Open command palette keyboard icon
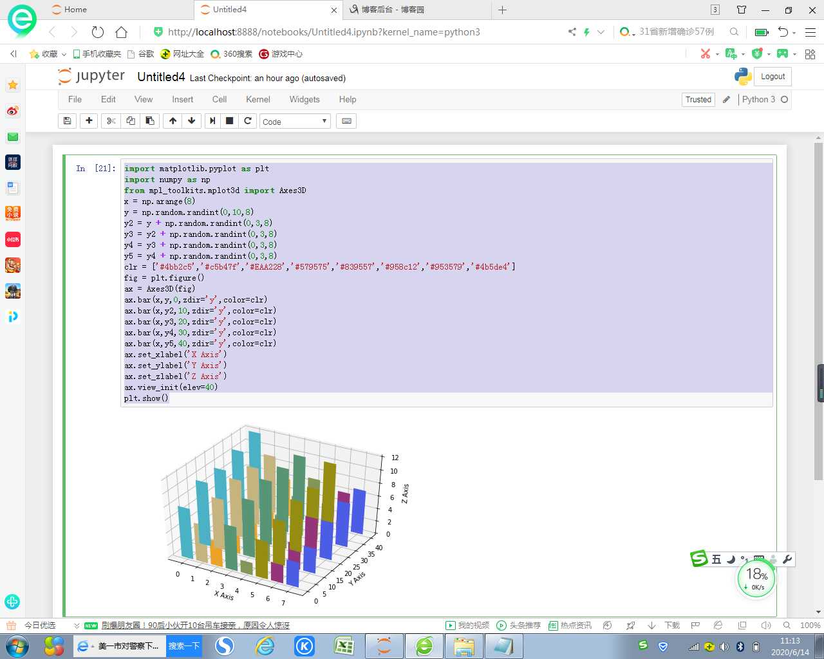The width and height of the screenshot is (824, 659). pos(346,121)
